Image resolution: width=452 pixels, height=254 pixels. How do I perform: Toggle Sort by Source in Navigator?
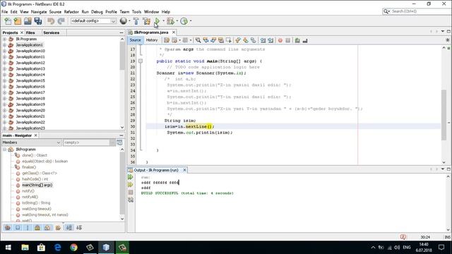pyautogui.click(x=79, y=227)
